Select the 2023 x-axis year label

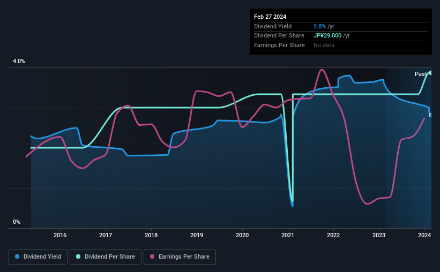pyautogui.click(x=379, y=235)
